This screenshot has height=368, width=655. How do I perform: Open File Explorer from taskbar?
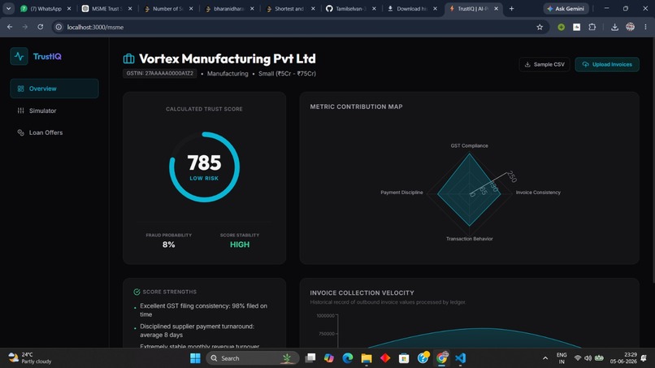pyautogui.click(x=367, y=358)
